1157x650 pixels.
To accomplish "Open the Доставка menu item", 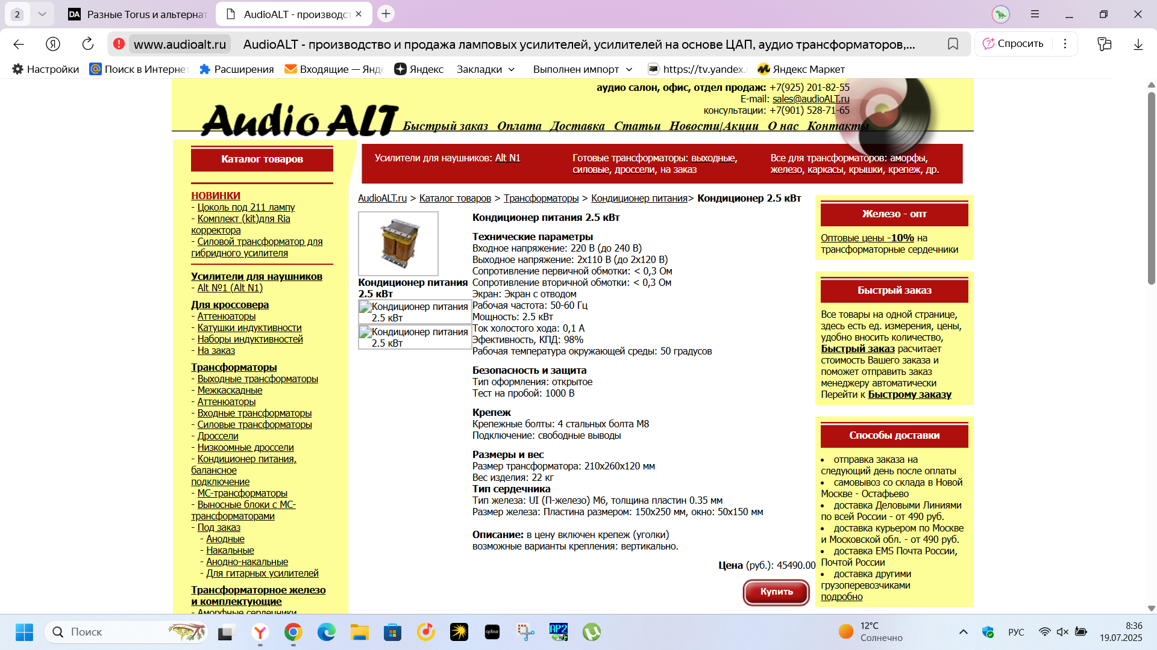I will point(577,126).
